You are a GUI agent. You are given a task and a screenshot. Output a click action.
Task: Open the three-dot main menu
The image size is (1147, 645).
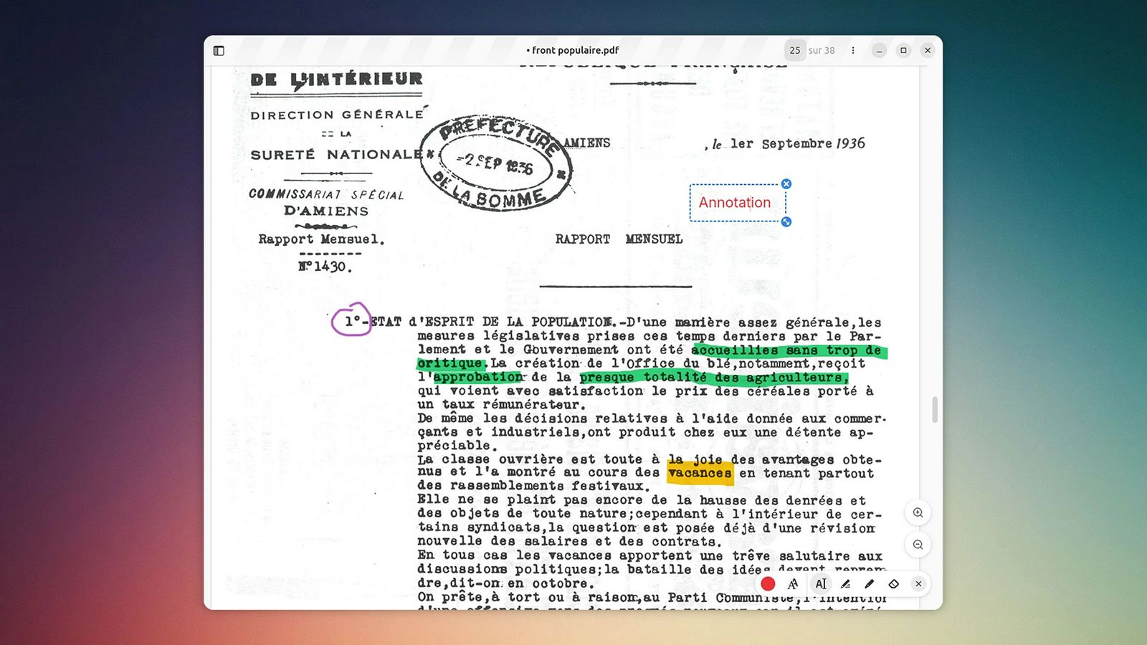(x=852, y=50)
